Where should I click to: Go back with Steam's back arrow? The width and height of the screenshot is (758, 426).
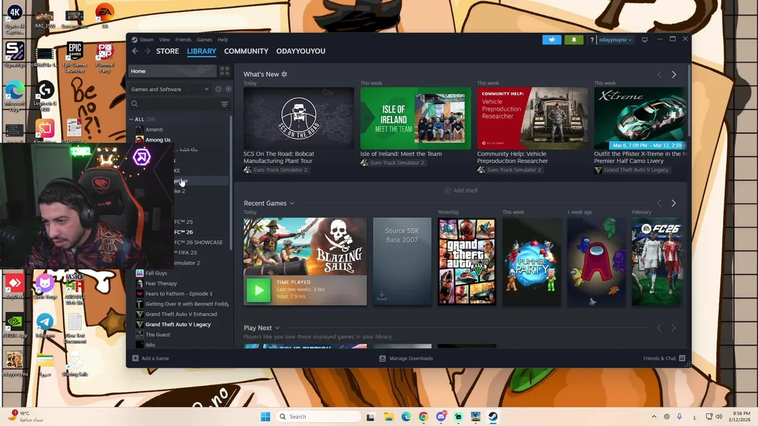pyautogui.click(x=135, y=51)
